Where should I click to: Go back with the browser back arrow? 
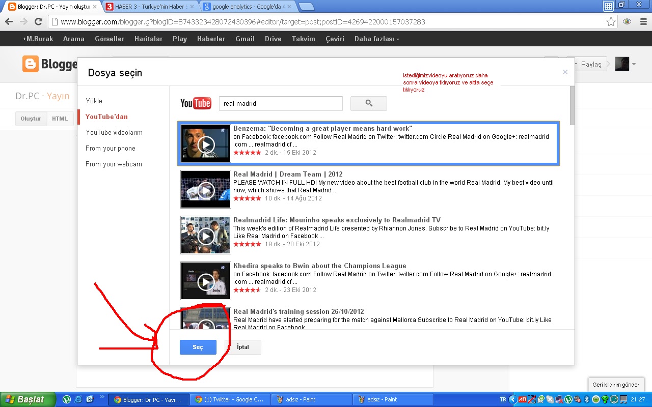tap(9, 22)
